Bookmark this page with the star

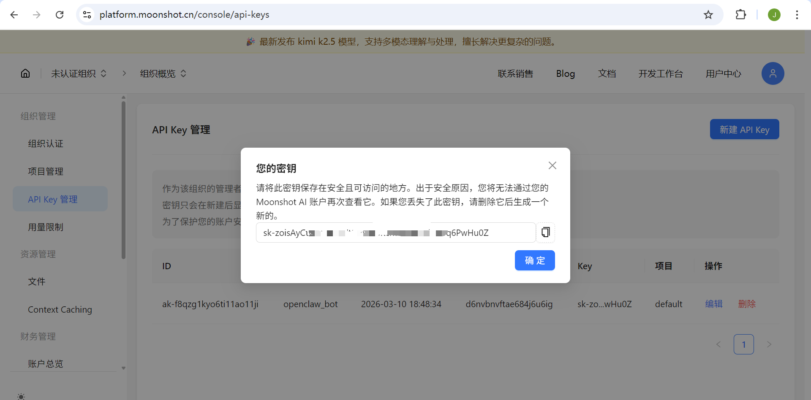(708, 15)
